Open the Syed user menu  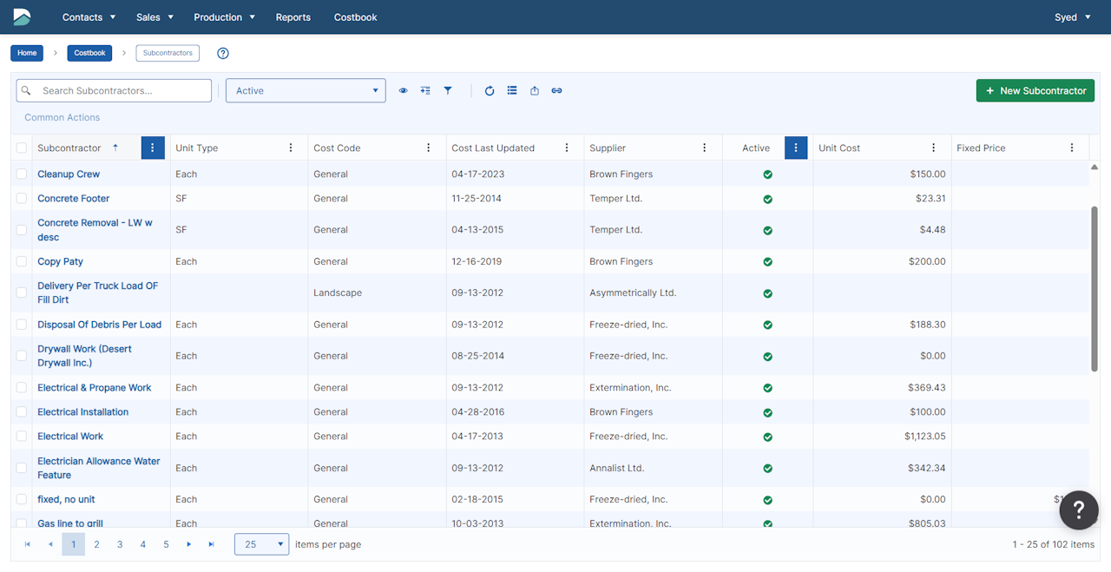click(1073, 17)
